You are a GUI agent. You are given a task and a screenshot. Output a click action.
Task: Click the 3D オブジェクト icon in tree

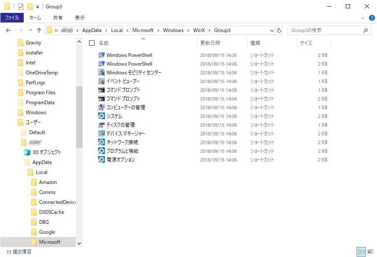point(27,152)
